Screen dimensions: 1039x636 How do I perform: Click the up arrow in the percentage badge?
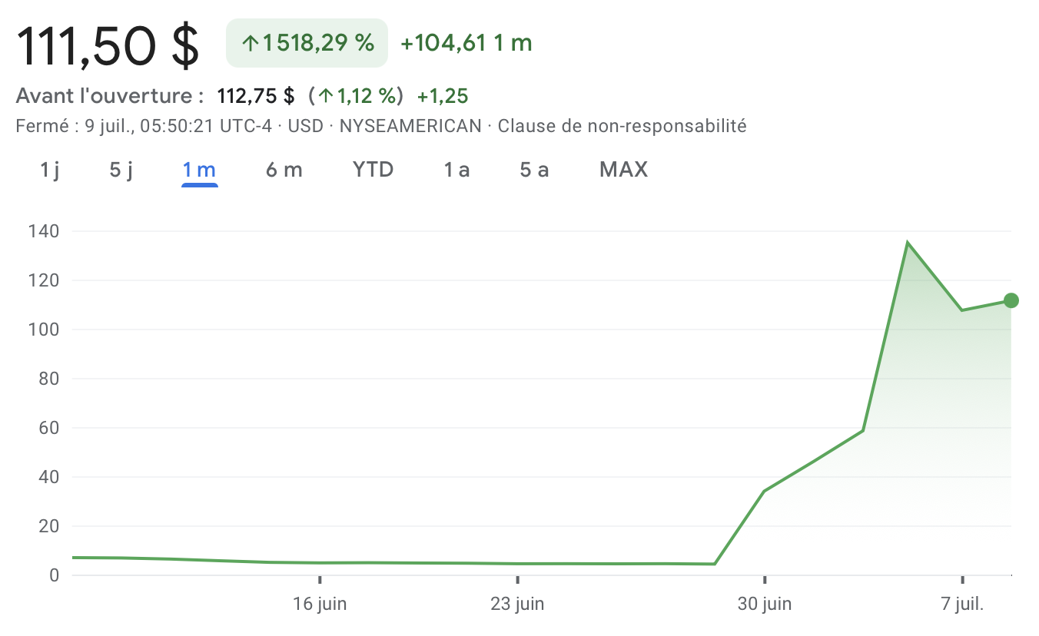pyautogui.click(x=250, y=44)
